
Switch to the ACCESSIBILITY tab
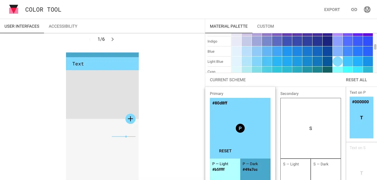[63, 26]
